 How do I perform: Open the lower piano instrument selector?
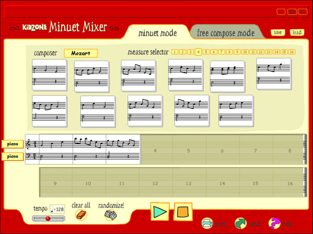[x=13, y=156]
